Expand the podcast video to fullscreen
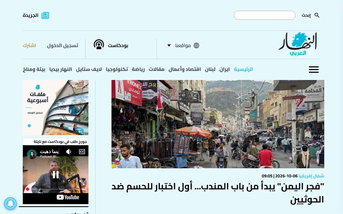Screen dimensions: 343x214 coord(82,183)
